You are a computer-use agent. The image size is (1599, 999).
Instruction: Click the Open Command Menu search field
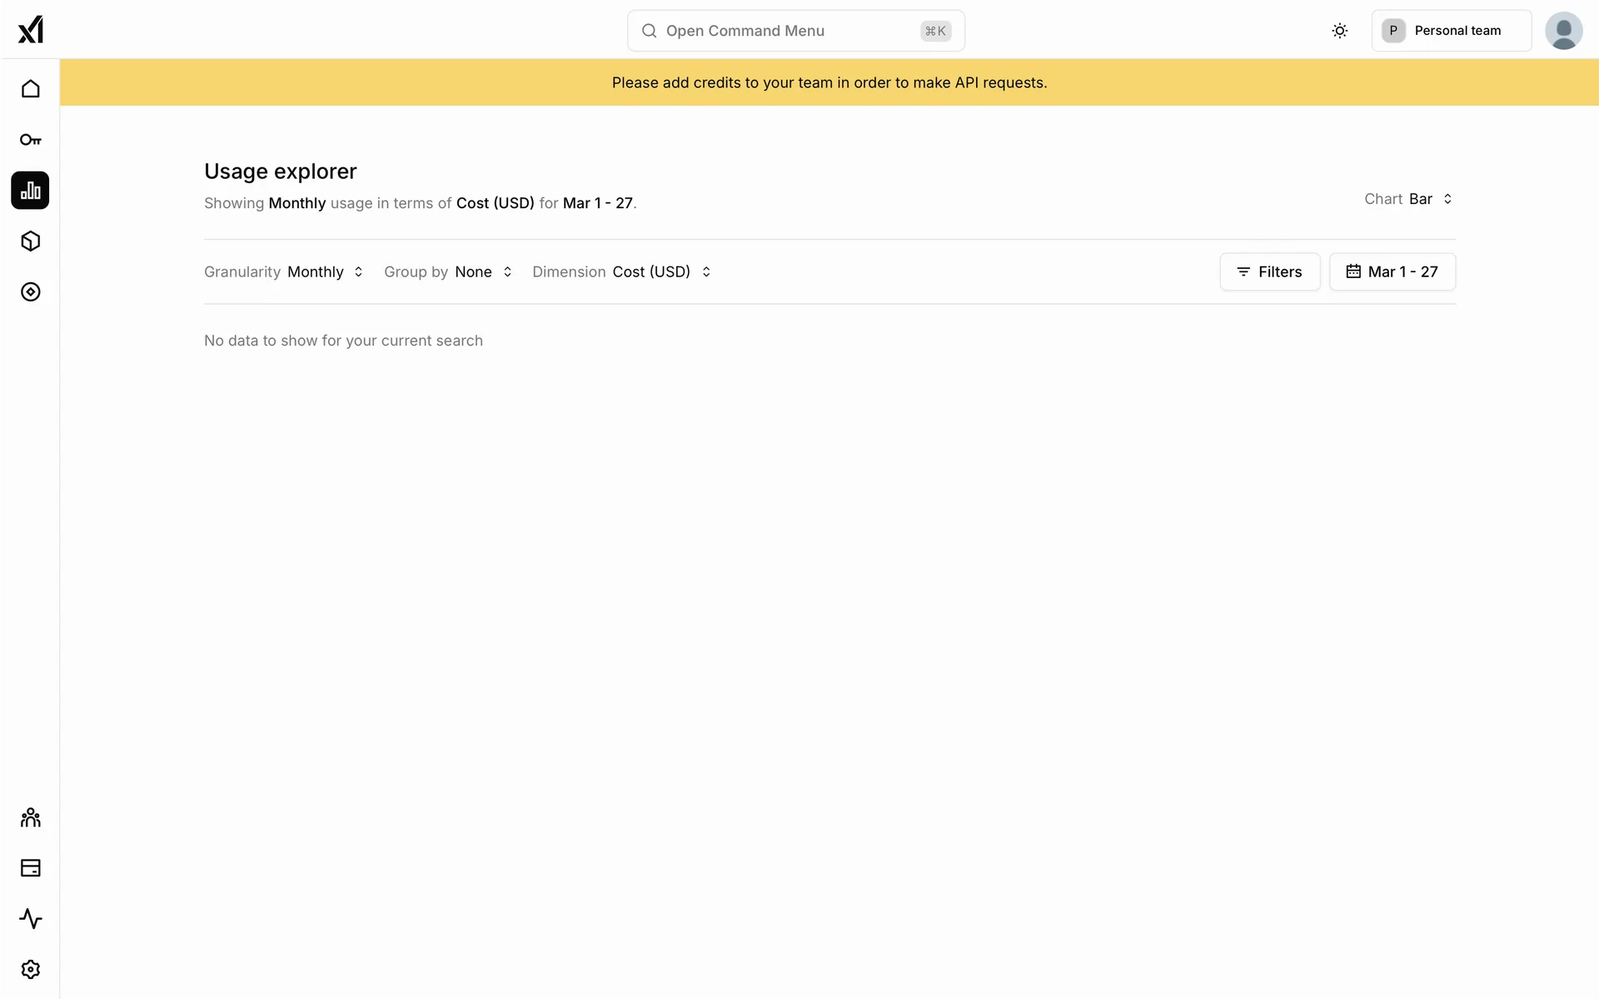tap(795, 31)
